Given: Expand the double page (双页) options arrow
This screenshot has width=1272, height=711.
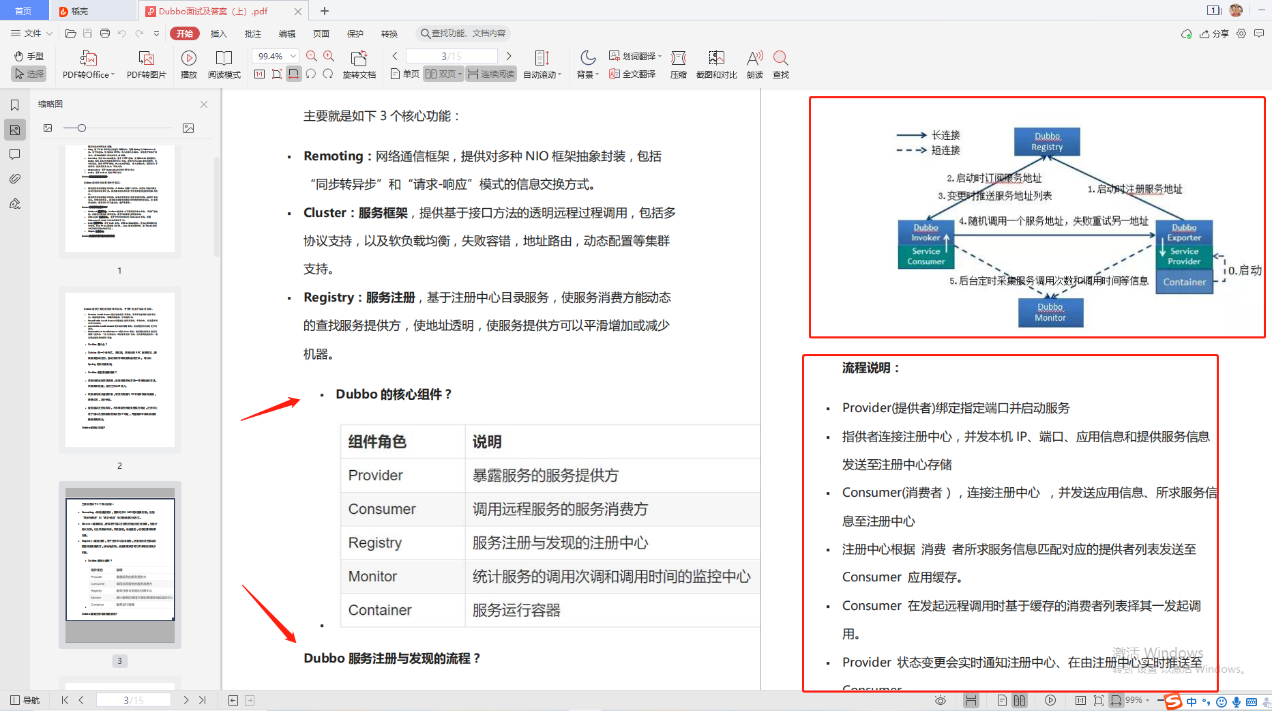Looking at the screenshot, I should click(x=460, y=74).
